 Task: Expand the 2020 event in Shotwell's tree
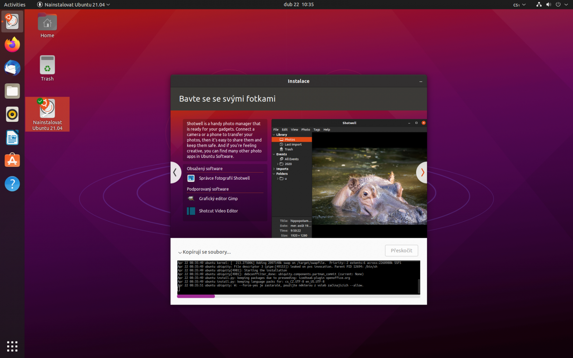pyautogui.click(x=278, y=164)
